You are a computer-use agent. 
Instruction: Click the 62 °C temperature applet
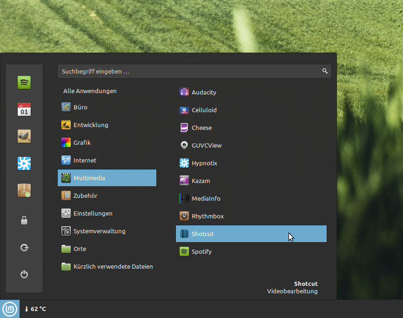coord(35,309)
